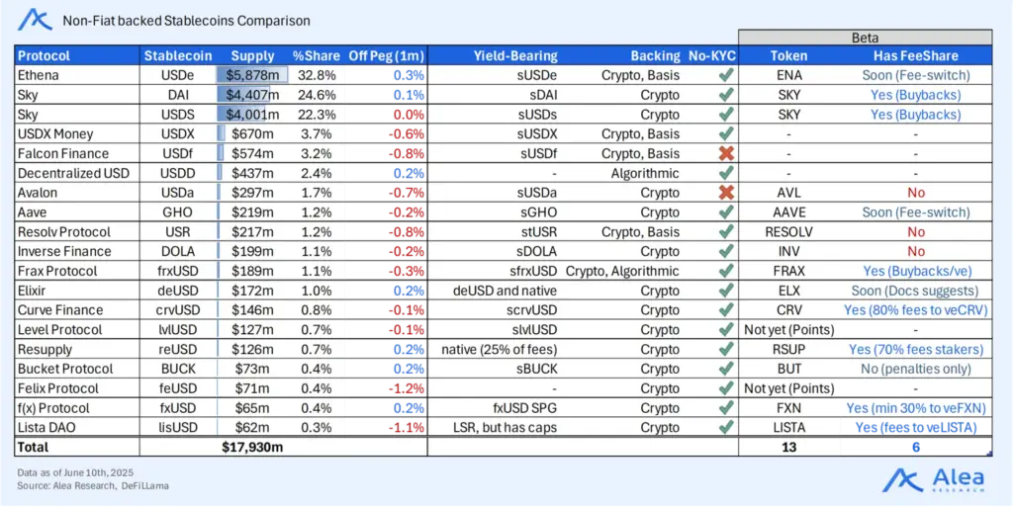The image size is (1013, 506).
Task: Click the Alea logo next to the title
Action: [x=35, y=19]
